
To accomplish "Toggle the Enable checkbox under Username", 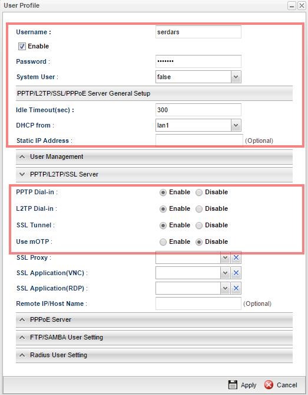I will [22, 46].
